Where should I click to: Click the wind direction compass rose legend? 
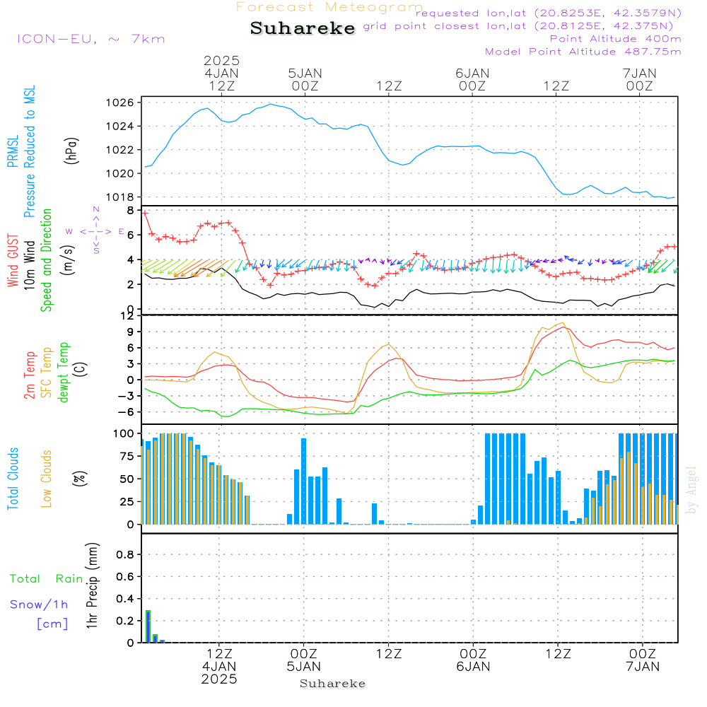[95, 231]
